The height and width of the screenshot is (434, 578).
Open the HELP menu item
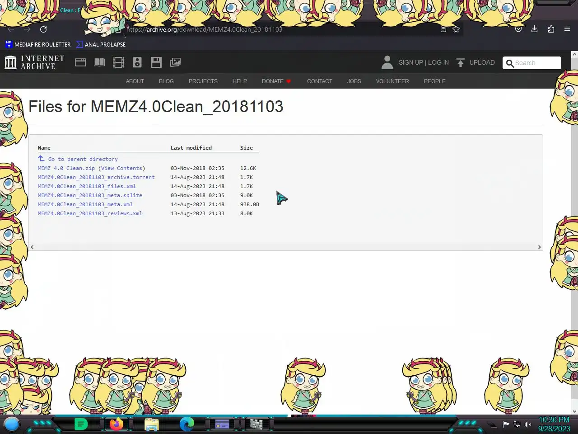pyautogui.click(x=240, y=81)
